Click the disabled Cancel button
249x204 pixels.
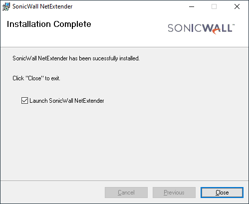(126, 193)
